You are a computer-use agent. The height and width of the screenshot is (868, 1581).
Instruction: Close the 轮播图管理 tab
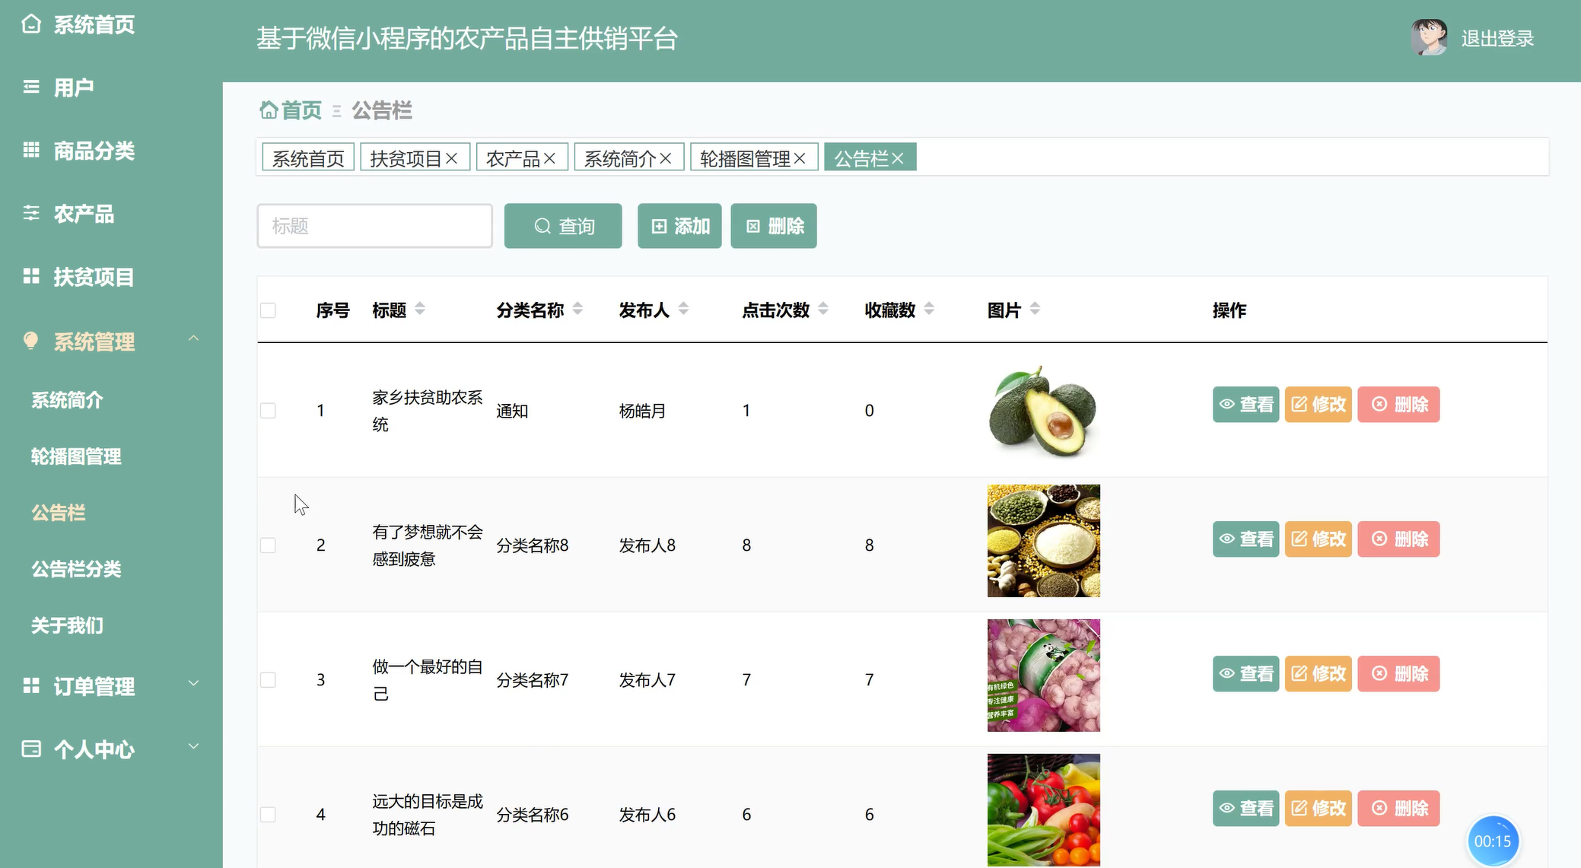click(x=800, y=158)
